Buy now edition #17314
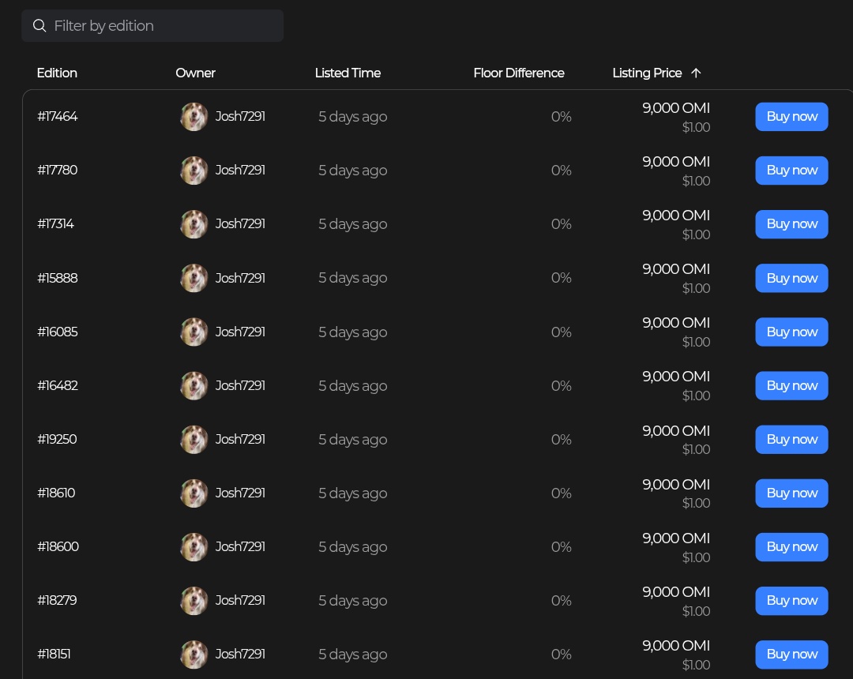Viewport: 853px width, 679px height. tap(791, 224)
